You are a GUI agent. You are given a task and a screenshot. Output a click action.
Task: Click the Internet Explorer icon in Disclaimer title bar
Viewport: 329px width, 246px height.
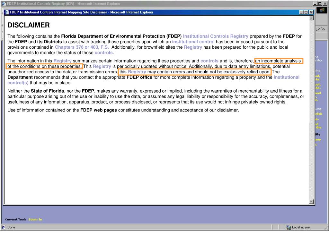[x=7, y=12]
